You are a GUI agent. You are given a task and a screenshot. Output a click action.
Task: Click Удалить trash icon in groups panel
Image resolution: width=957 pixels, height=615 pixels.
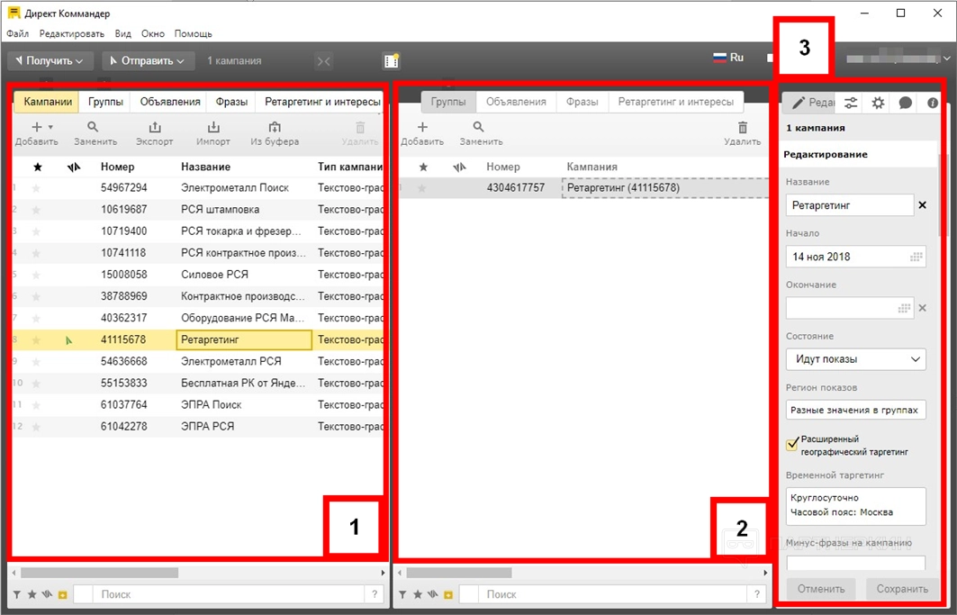[743, 127]
